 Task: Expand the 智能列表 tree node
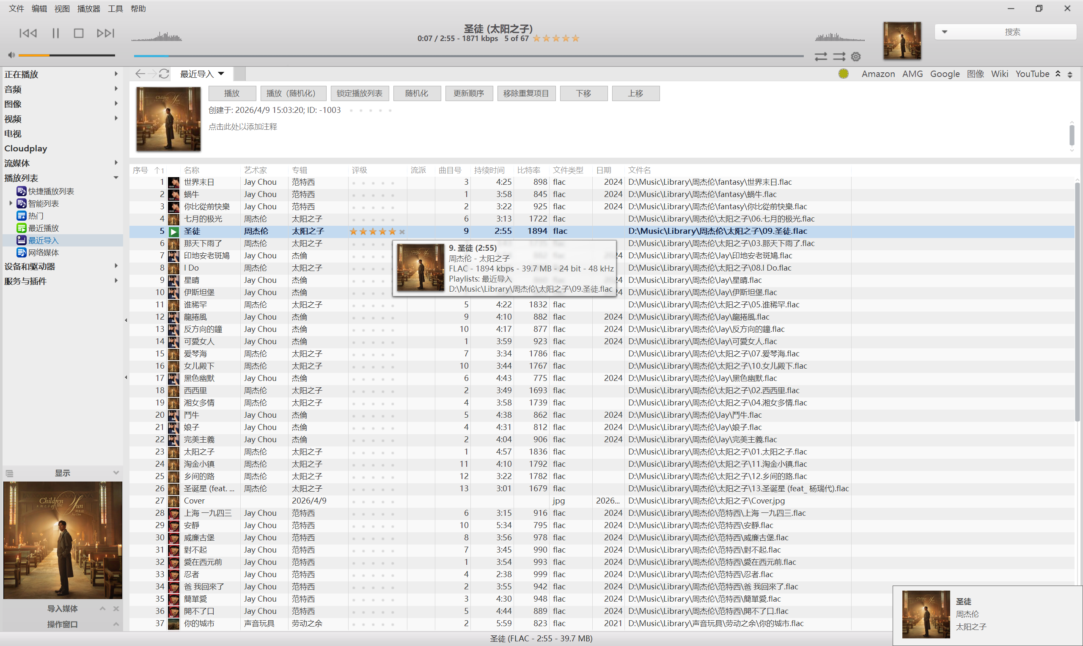click(11, 203)
